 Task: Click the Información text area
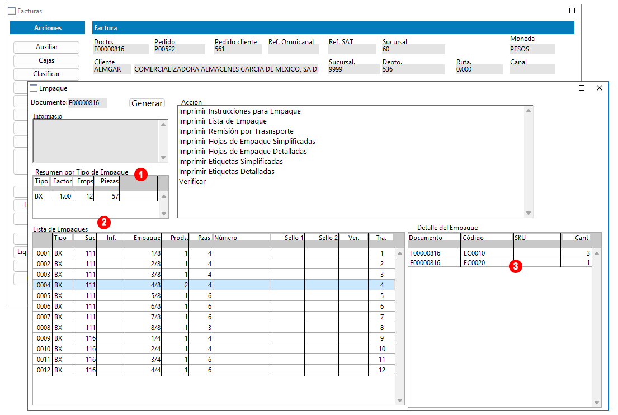pyautogui.click(x=96, y=141)
